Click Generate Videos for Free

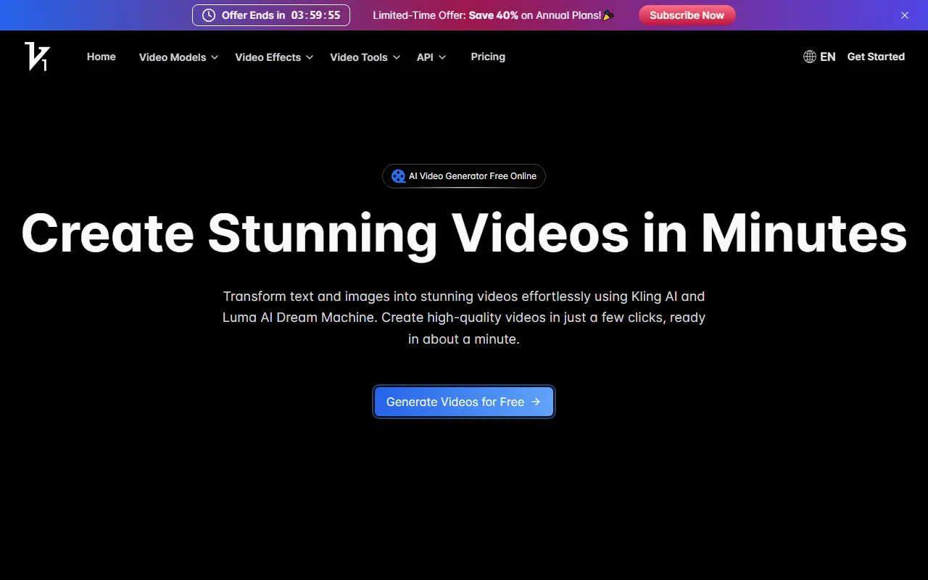tap(464, 401)
